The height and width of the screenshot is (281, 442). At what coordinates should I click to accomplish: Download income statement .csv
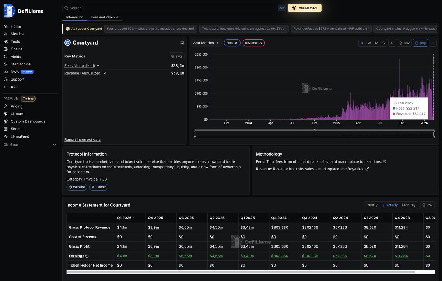pyautogui.click(x=428, y=205)
